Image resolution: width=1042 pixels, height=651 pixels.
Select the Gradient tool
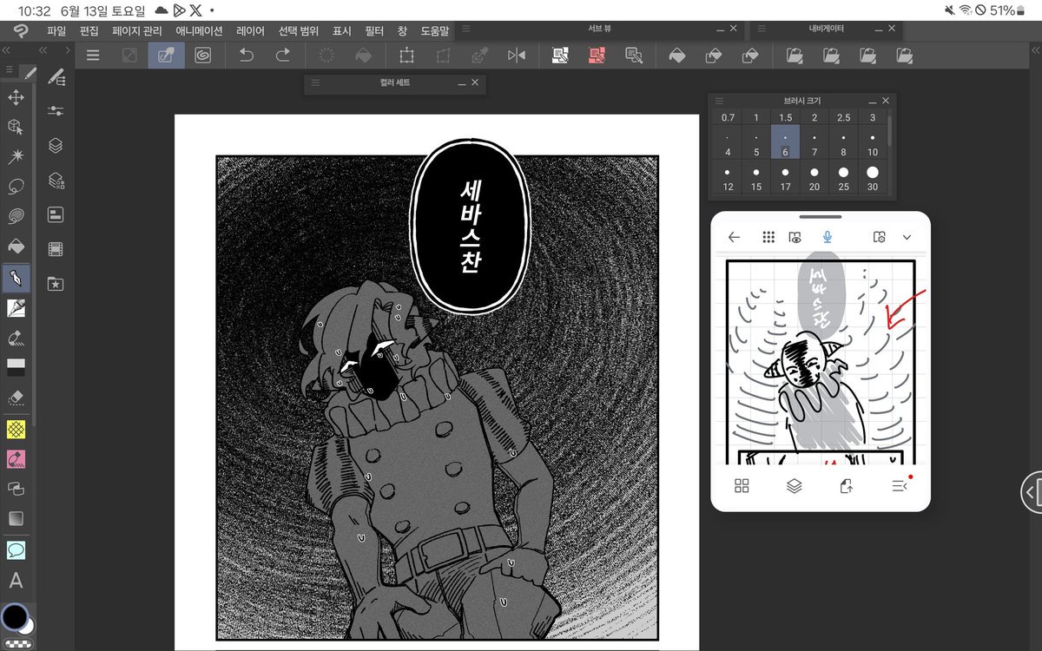pos(16,518)
